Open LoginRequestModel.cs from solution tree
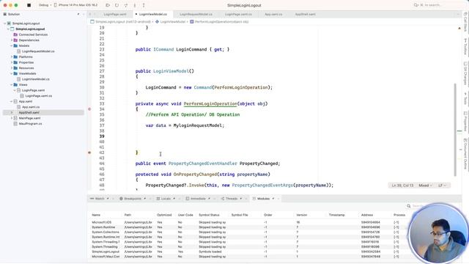469x264 pixels. pyautogui.click(x=38, y=51)
